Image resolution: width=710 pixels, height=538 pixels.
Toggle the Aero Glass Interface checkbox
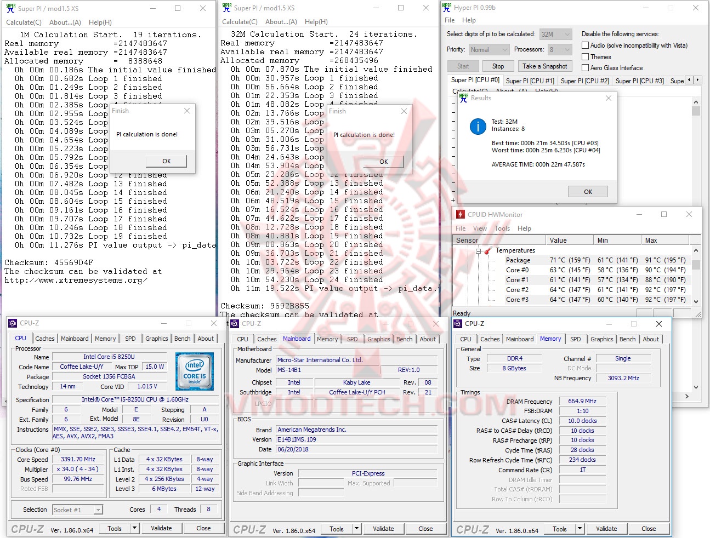[x=586, y=68]
